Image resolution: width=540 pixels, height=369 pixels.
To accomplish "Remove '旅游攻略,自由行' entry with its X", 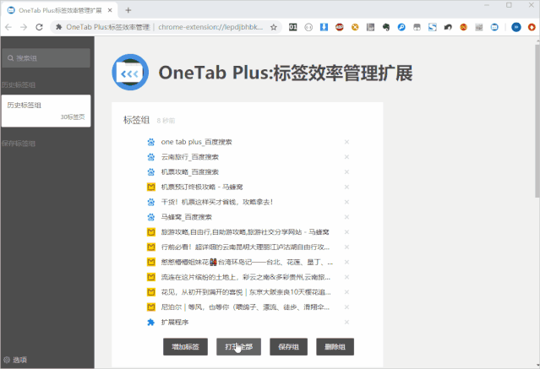I will tap(346, 232).
